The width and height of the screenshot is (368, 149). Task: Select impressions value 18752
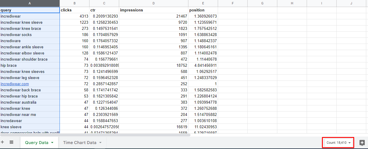pos(154,65)
